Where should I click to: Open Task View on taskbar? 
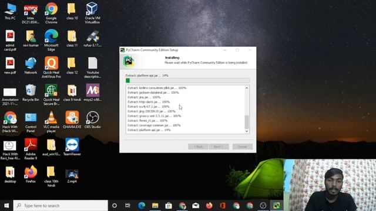point(127,206)
